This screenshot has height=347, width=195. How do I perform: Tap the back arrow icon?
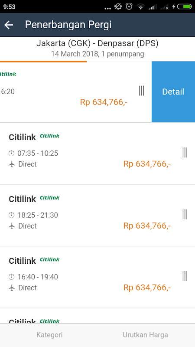tap(9, 25)
